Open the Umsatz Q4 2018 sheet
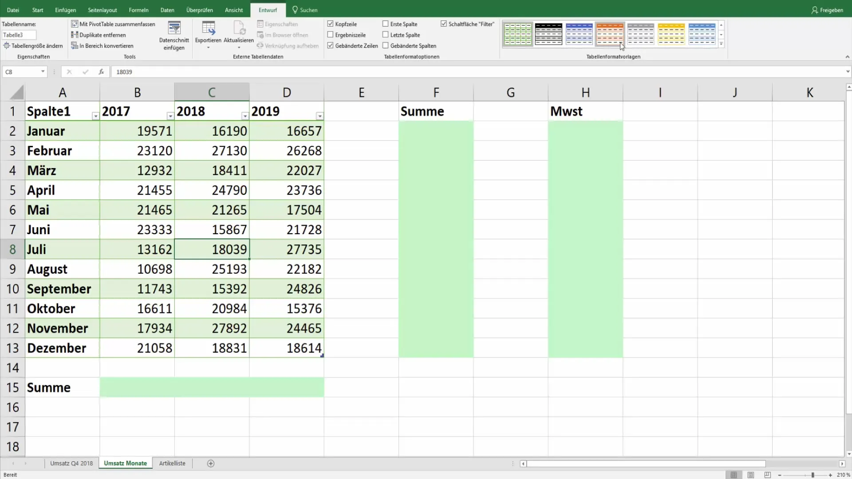The height and width of the screenshot is (479, 852). pyautogui.click(x=71, y=463)
